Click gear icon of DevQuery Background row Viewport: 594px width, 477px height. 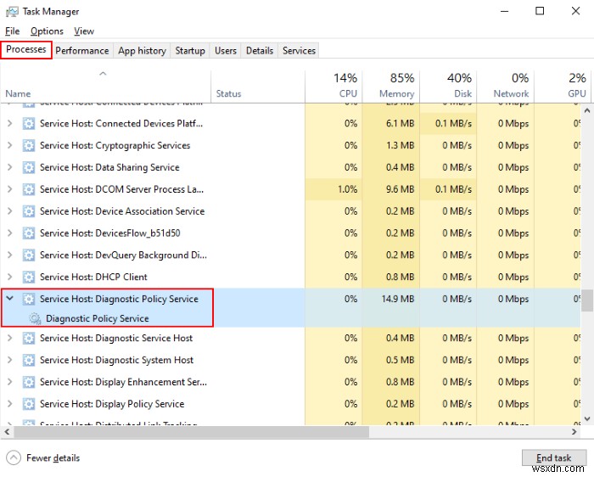tap(29, 255)
